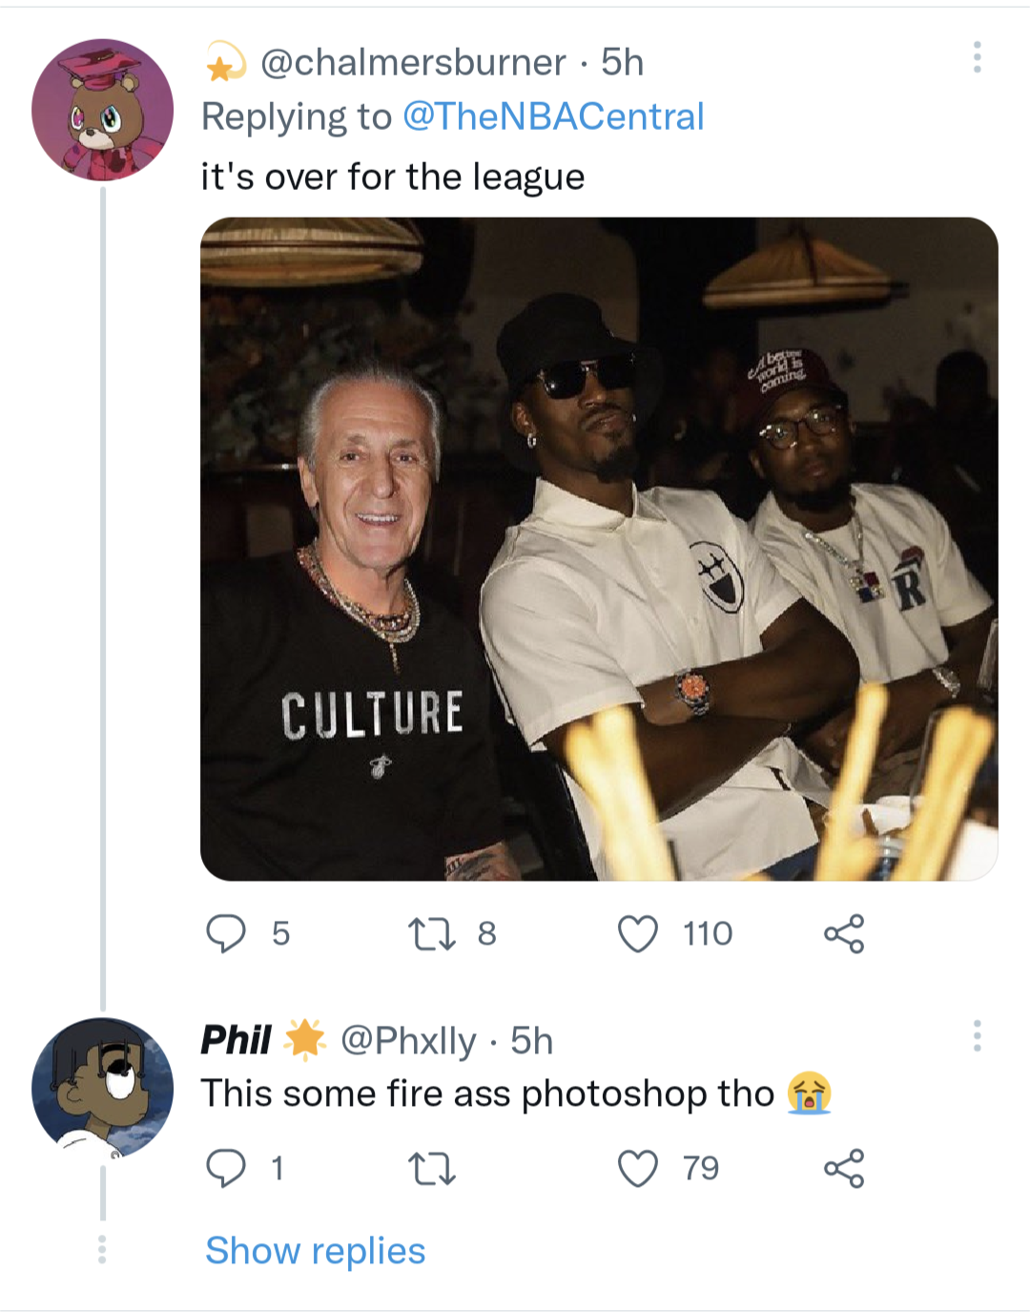Retweet Phil's photoshop comment

tap(431, 1168)
